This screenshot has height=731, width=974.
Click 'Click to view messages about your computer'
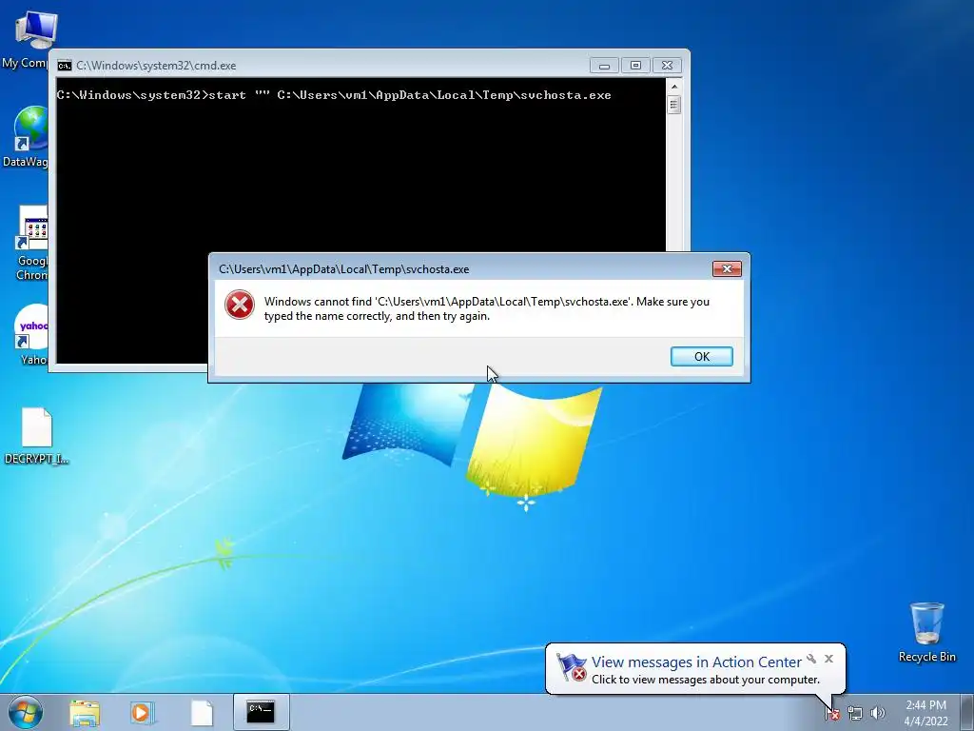pyautogui.click(x=705, y=680)
